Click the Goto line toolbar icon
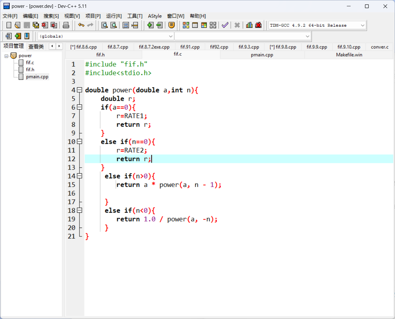 pyautogui.click(x=135, y=25)
